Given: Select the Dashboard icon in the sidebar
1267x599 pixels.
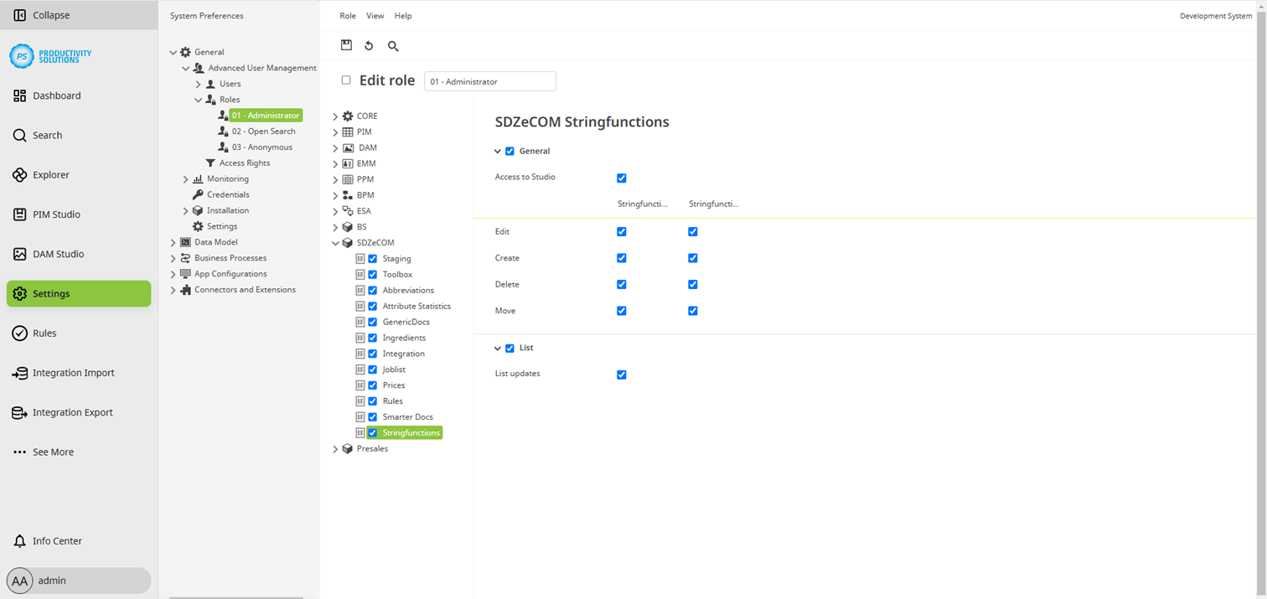Looking at the screenshot, I should 18,95.
